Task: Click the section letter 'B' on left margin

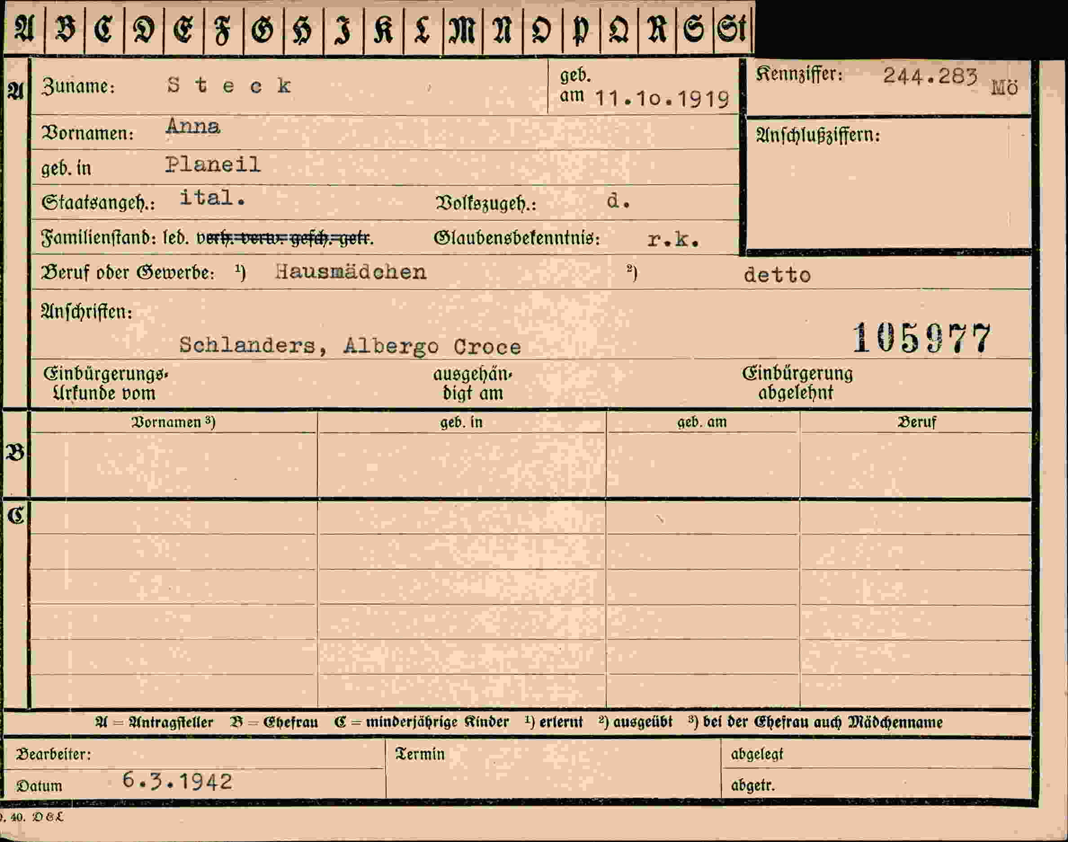Action: click(15, 452)
